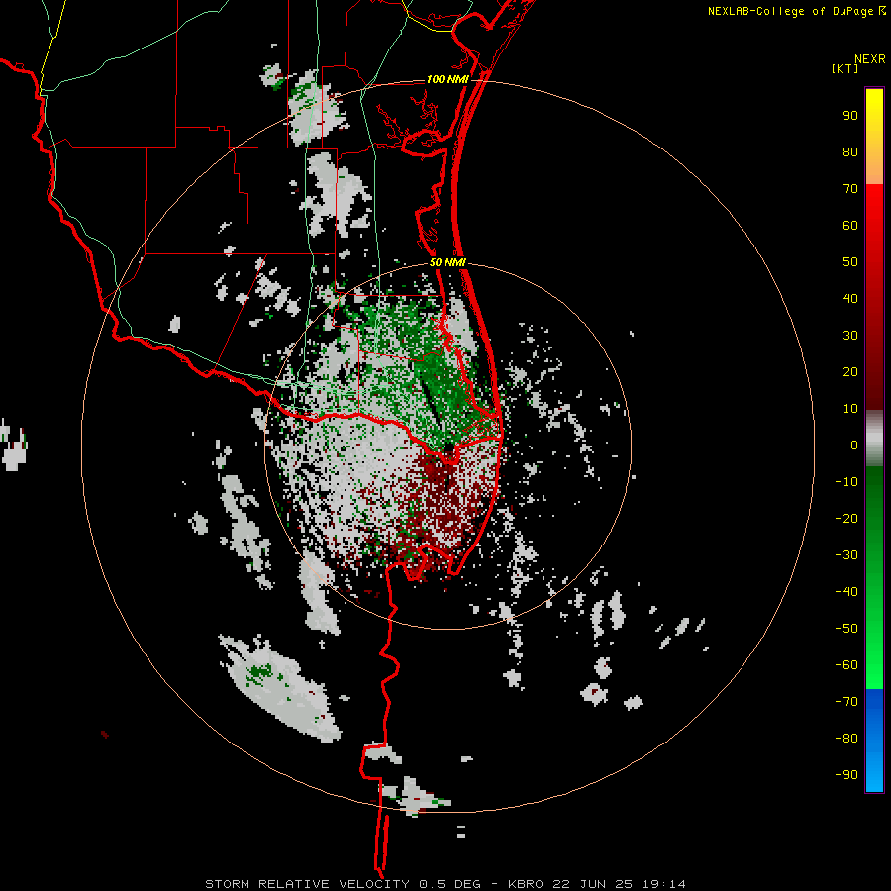891x891 pixels.
Task: Click the 20 value on velocity scale
Action: [850, 371]
